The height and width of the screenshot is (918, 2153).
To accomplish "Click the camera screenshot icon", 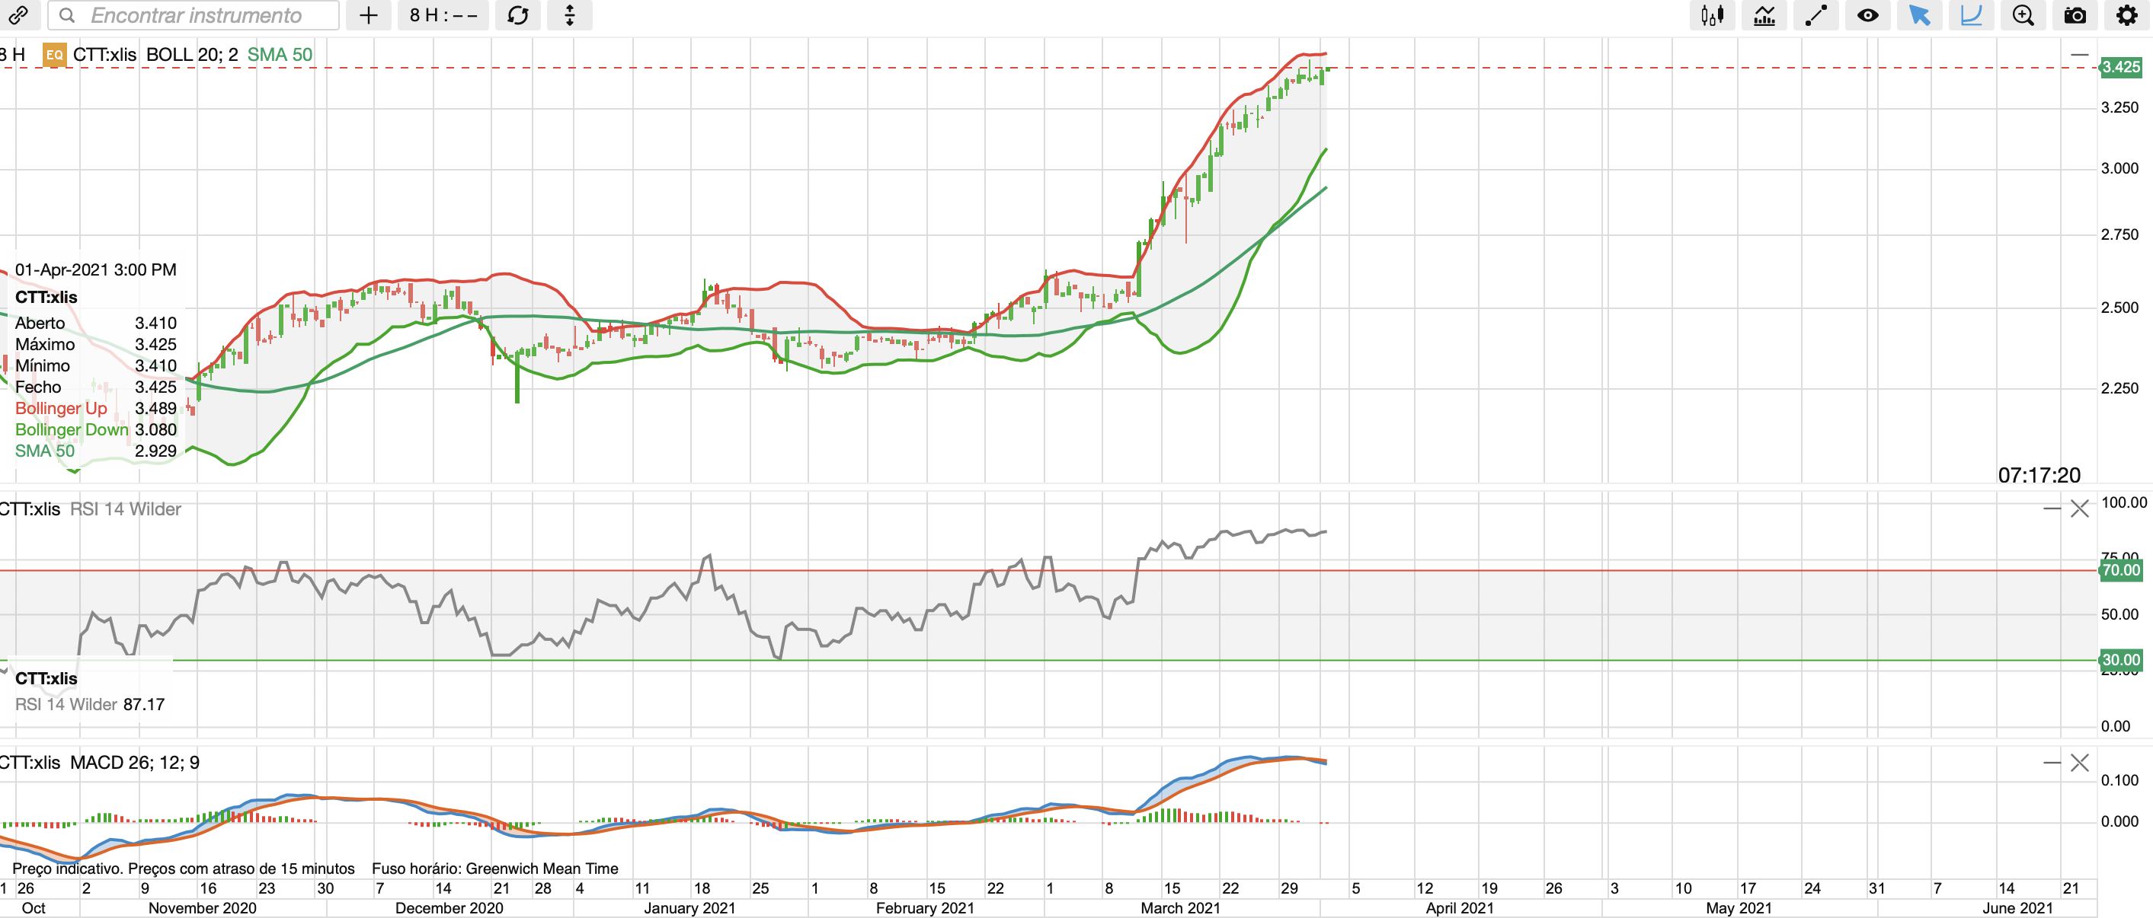I will point(2075,15).
